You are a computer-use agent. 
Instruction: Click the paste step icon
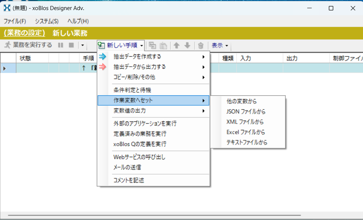(163, 45)
